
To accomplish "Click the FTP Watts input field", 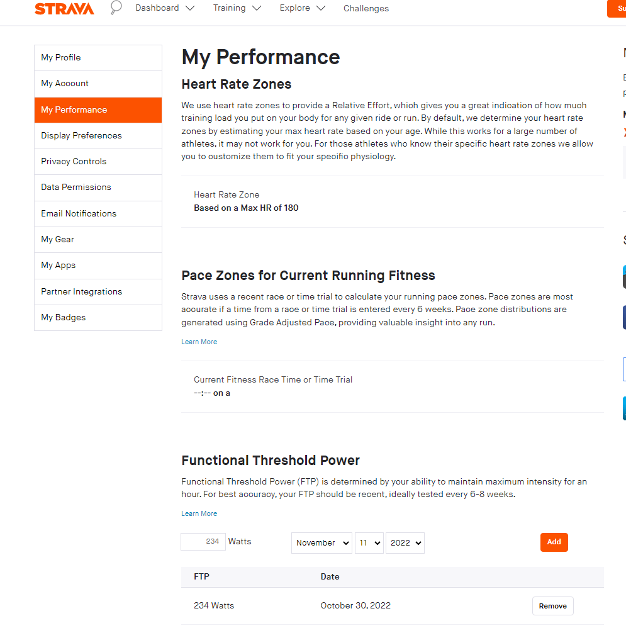I will point(203,542).
